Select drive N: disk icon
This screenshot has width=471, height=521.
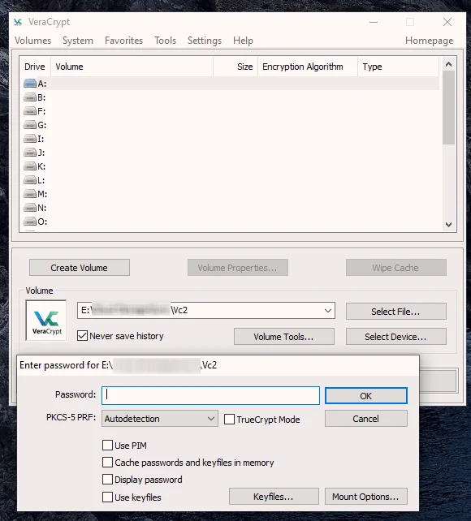tap(30, 208)
